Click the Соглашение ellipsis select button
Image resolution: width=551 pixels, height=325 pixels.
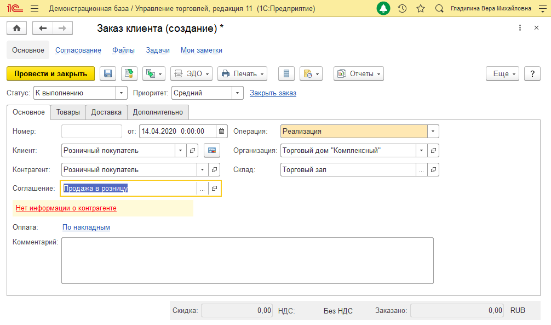pos(202,189)
